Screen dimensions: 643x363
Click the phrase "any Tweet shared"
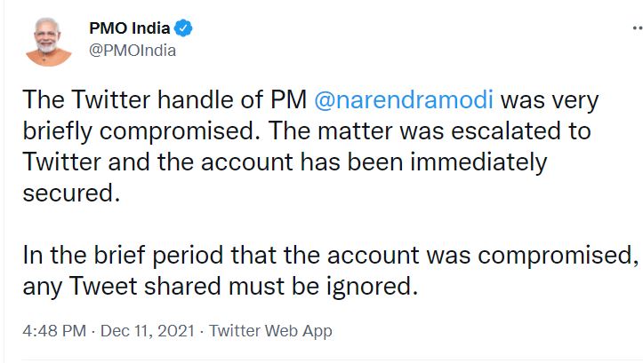click(105, 288)
